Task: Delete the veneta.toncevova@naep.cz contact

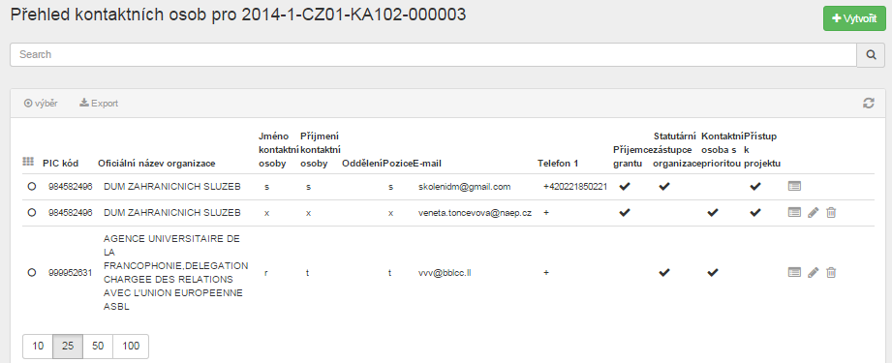Action: point(831,212)
